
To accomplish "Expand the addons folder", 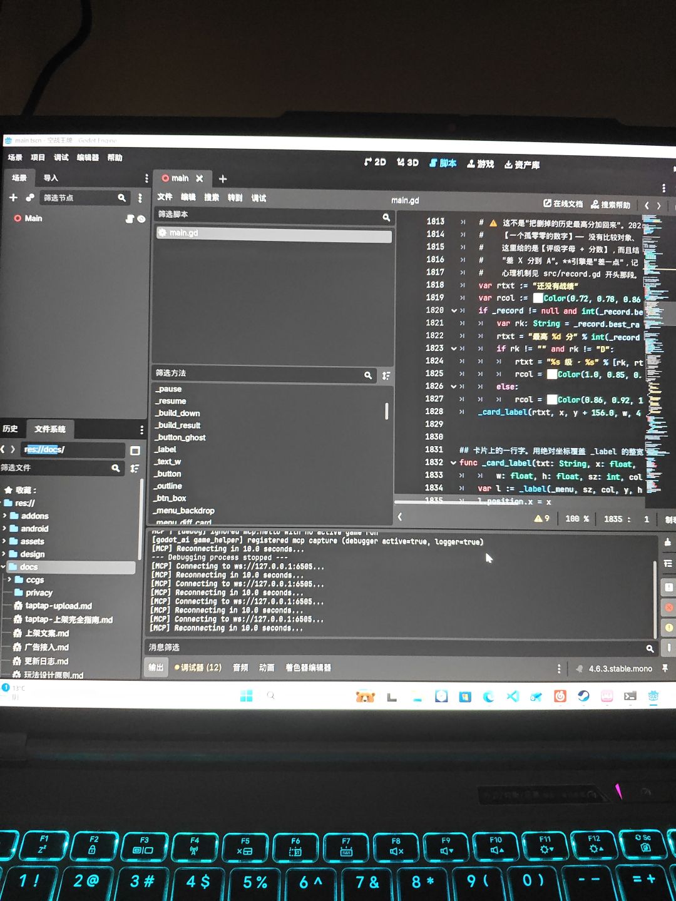I will [4, 516].
